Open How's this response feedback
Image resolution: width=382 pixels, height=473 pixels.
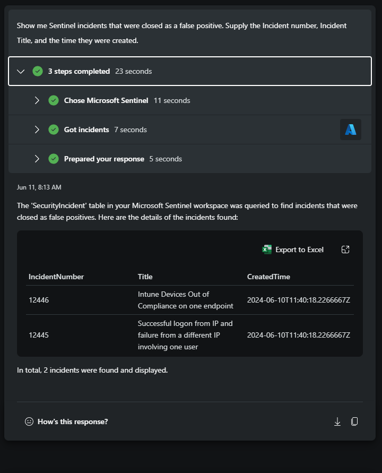pos(73,422)
